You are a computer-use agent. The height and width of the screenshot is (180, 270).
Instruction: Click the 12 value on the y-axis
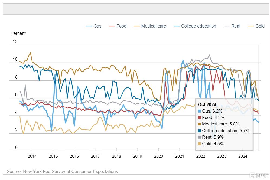(15, 42)
